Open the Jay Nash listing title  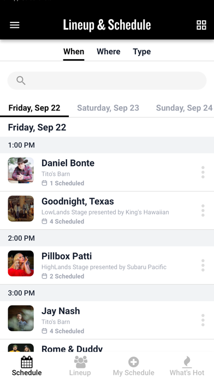tap(61, 311)
